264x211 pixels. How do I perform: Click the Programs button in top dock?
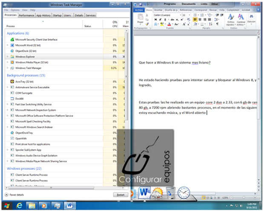click(170, 4)
